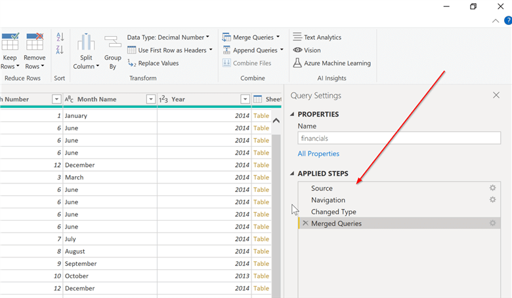Open the gear settings for Source step
This screenshot has height=298, width=512.
[x=492, y=188]
